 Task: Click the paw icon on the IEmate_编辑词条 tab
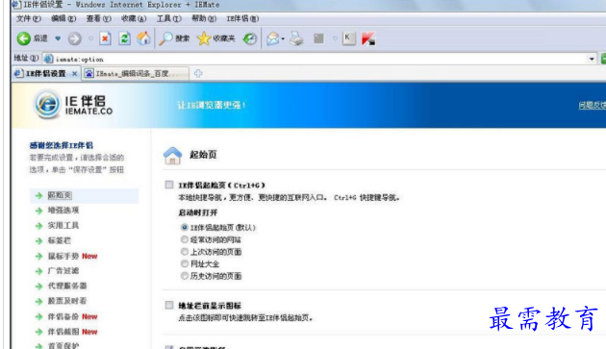(x=88, y=73)
